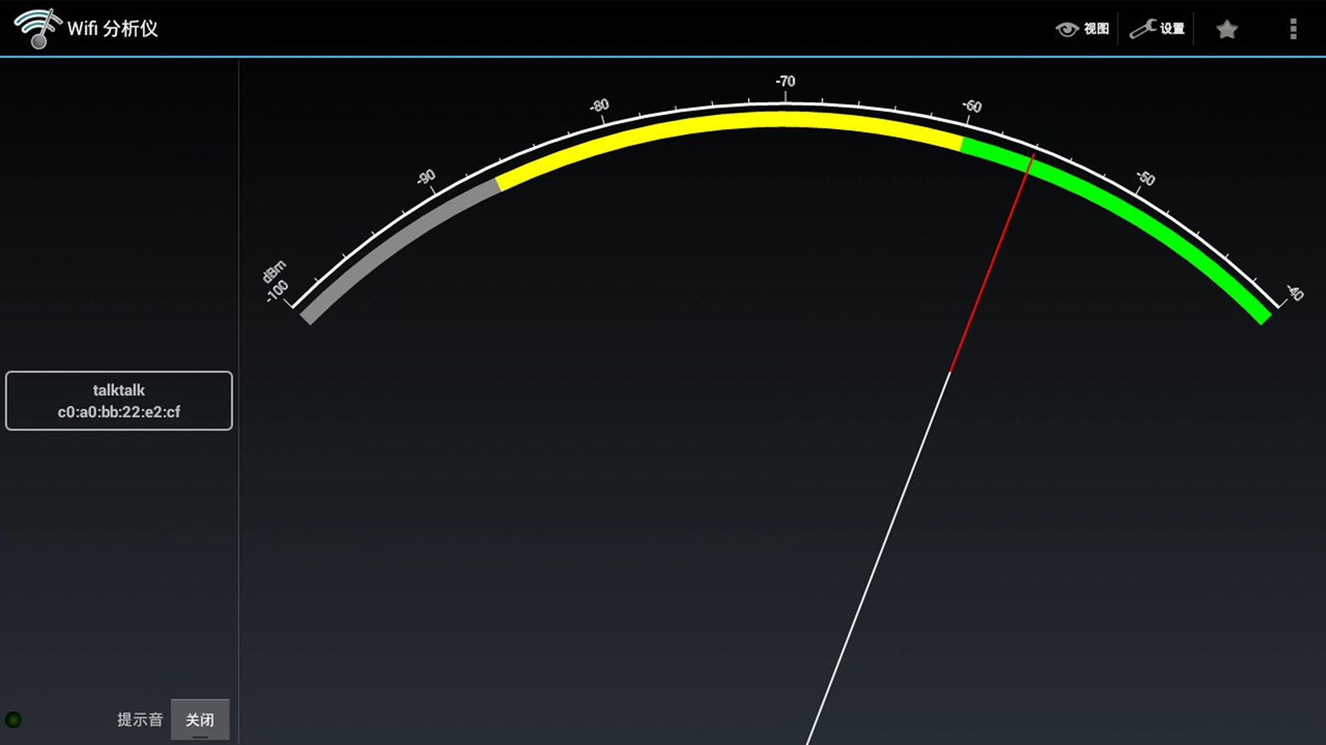Tap the -90 dBm gauge label

pyautogui.click(x=426, y=177)
